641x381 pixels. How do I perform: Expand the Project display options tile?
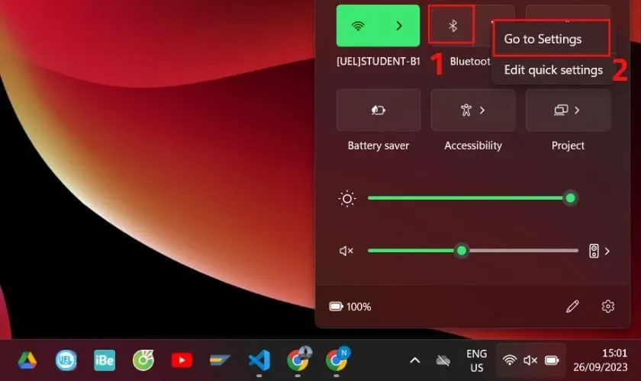point(568,110)
